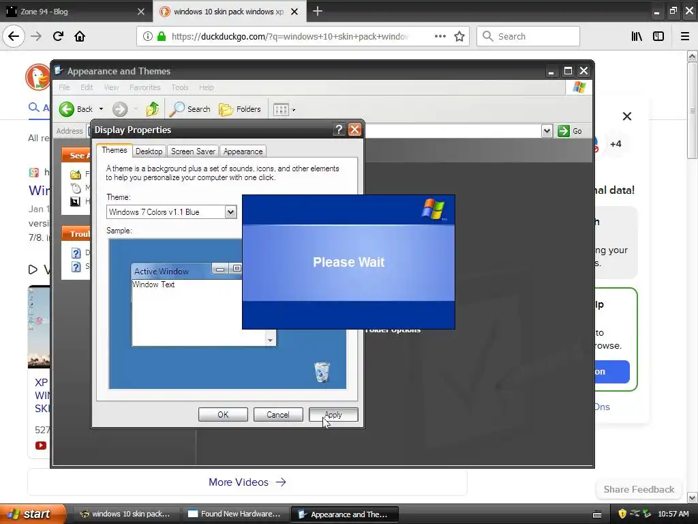The image size is (698, 524).
Task: Click Search in Explorer toolbar
Action: point(190,109)
